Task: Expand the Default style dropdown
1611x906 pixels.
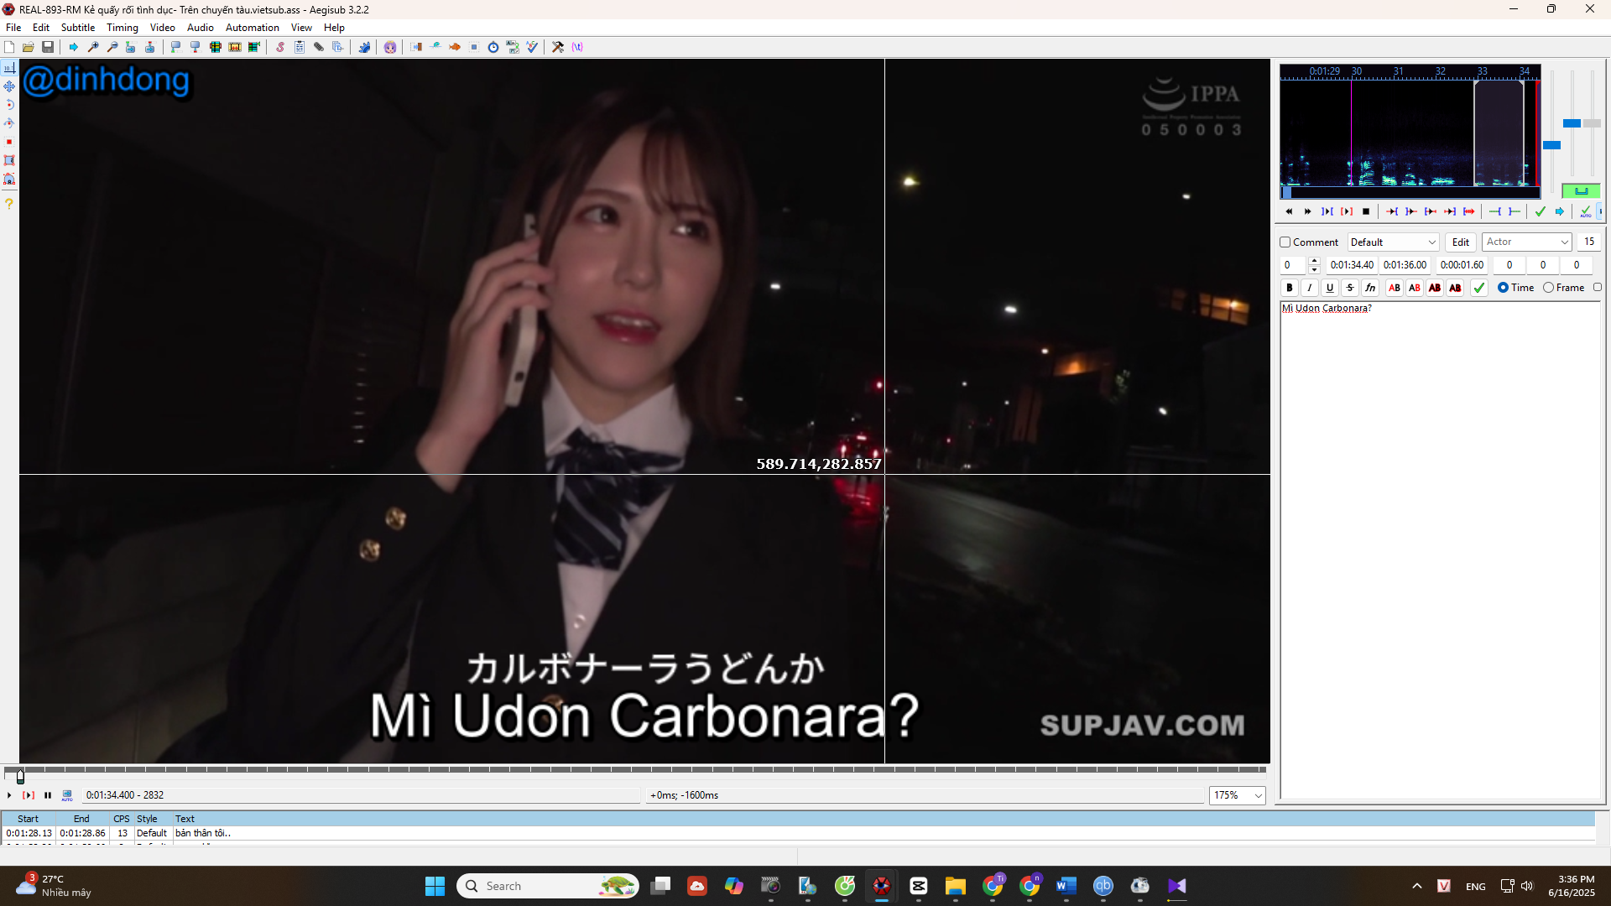Action: tap(1394, 242)
